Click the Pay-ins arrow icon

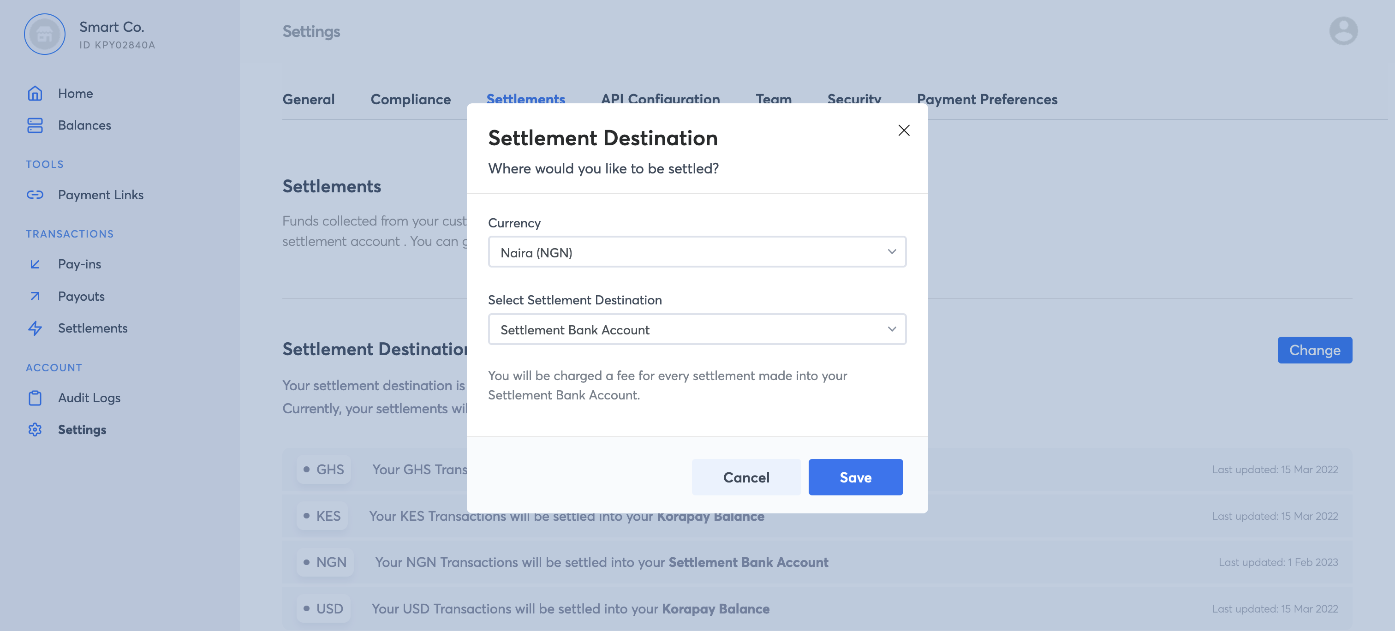pyautogui.click(x=35, y=264)
